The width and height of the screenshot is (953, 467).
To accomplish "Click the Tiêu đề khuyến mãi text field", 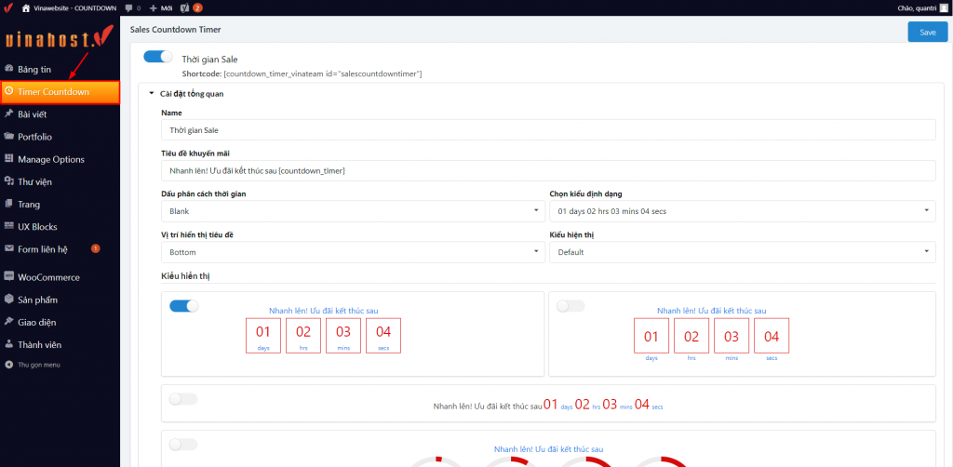I will coord(547,171).
